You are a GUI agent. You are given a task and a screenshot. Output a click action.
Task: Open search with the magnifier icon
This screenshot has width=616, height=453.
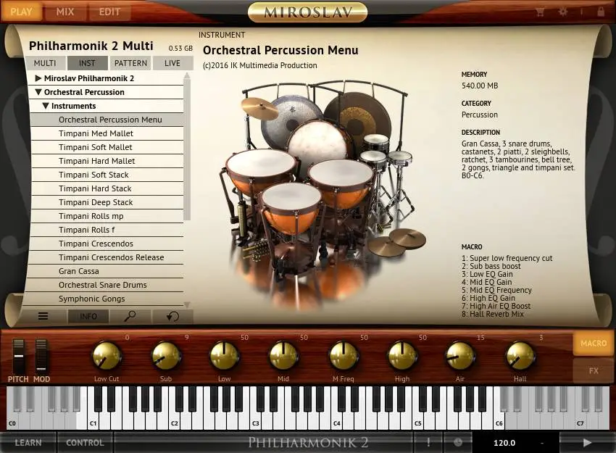130,316
